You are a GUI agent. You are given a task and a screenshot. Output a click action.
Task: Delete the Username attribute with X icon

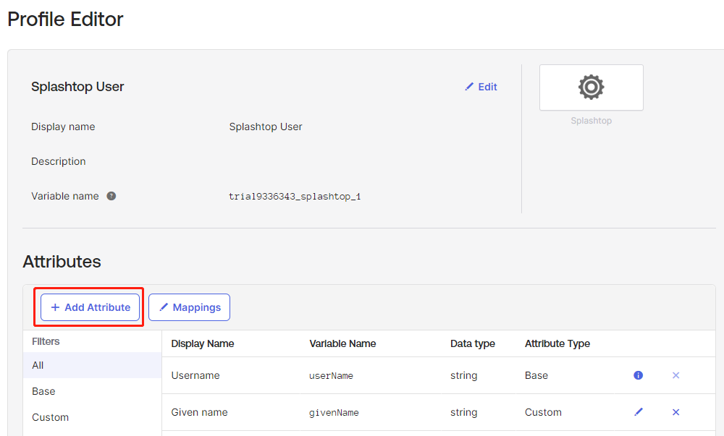[x=675, y=375]
